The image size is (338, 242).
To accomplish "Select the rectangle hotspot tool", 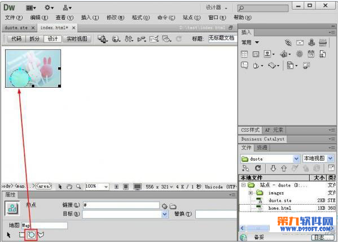I will [x=22, y=235].
